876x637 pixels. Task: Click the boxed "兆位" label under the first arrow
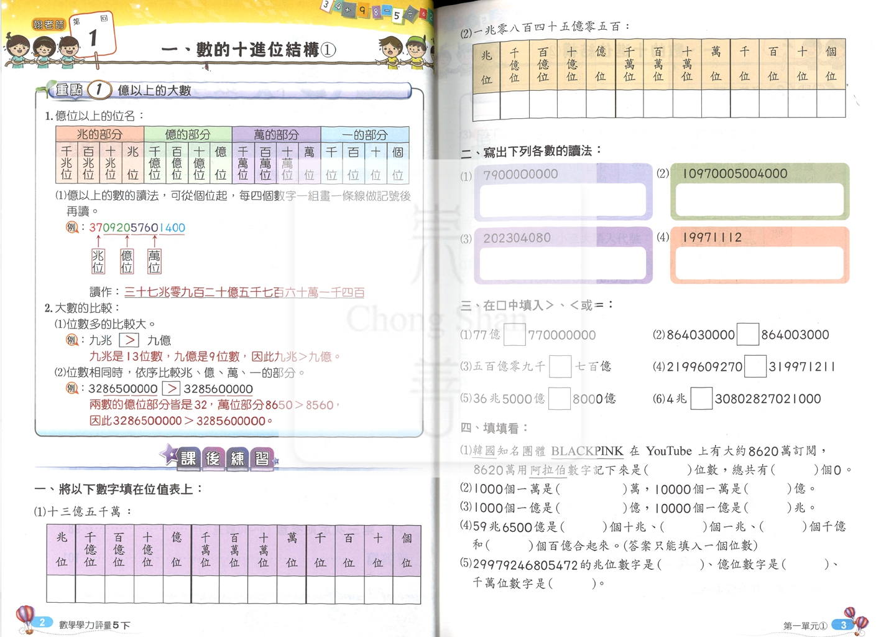click(x=98, y=262)
